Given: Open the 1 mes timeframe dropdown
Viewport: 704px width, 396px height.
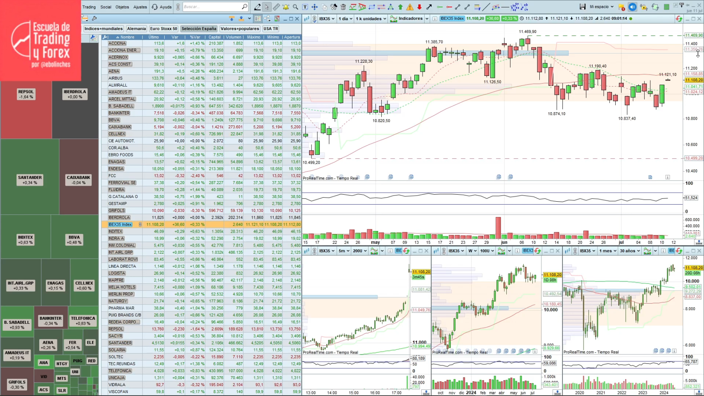Looking at the screenshot, I should [x=607, y=251].
